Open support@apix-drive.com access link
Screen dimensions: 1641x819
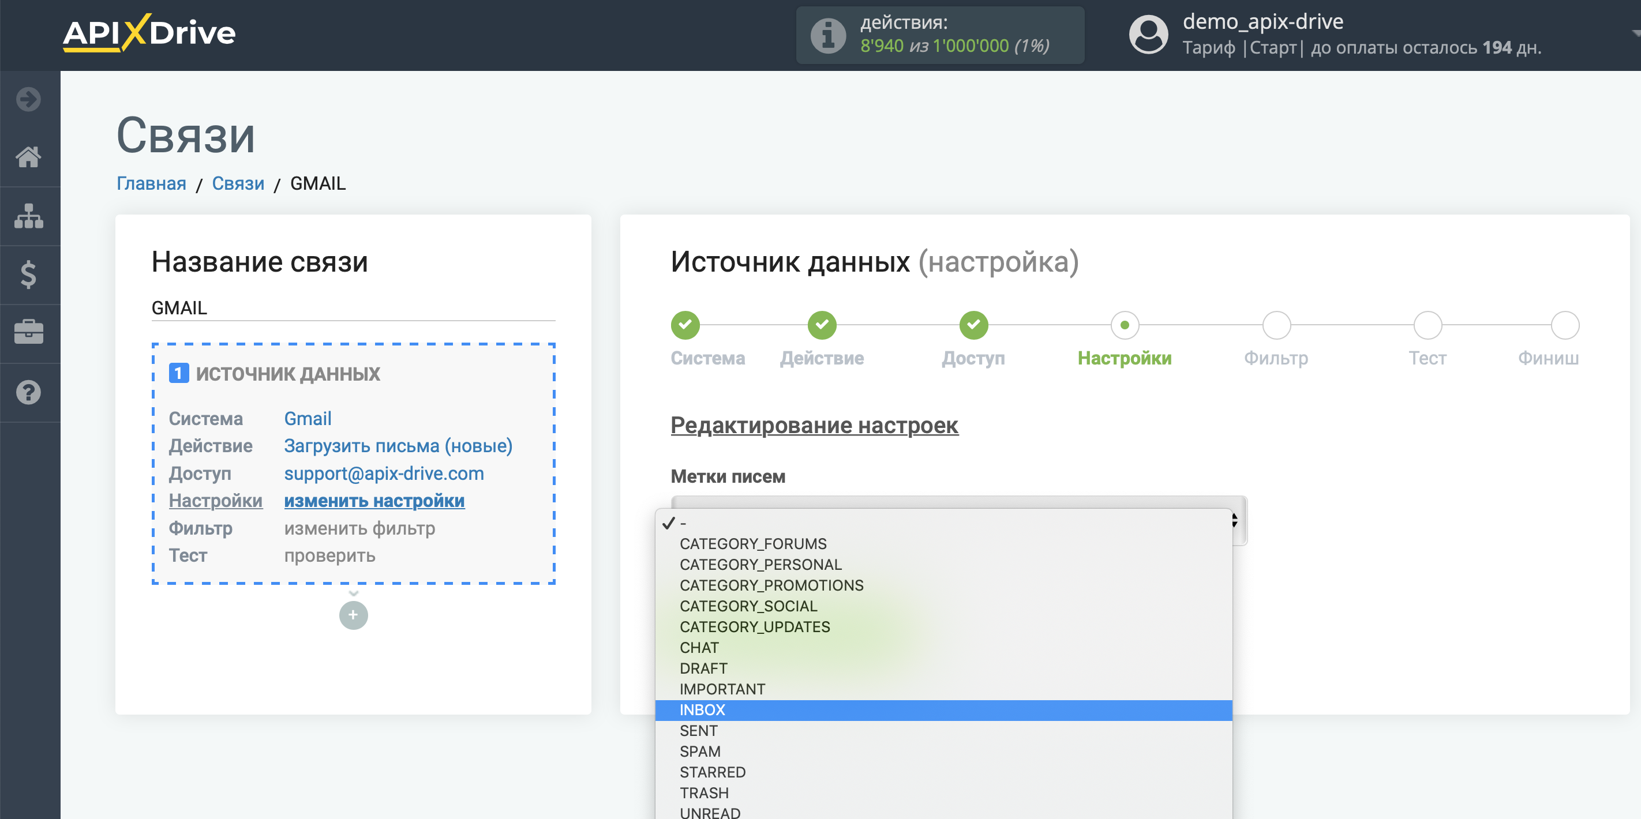[x=384, y=473]
